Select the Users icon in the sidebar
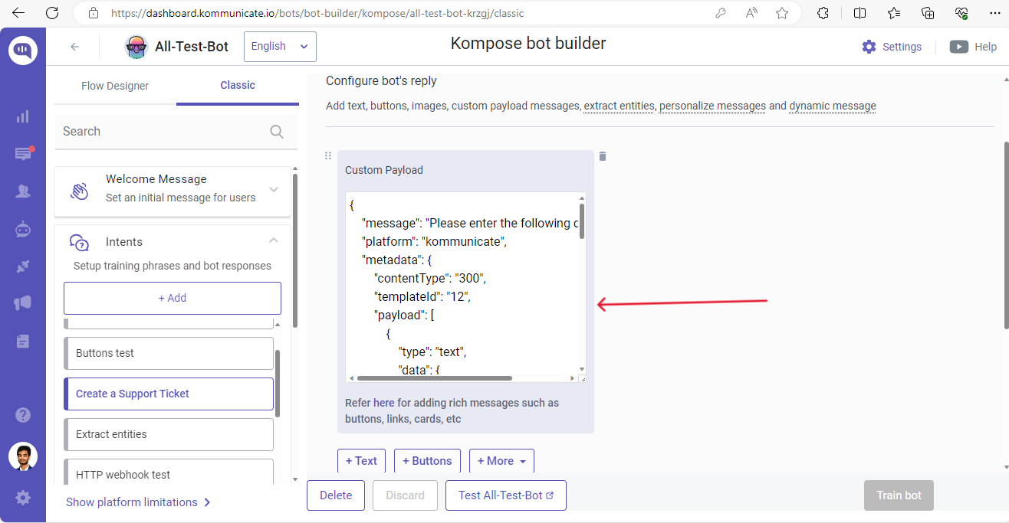1009x523 pixels. click(x=22, y=191)
